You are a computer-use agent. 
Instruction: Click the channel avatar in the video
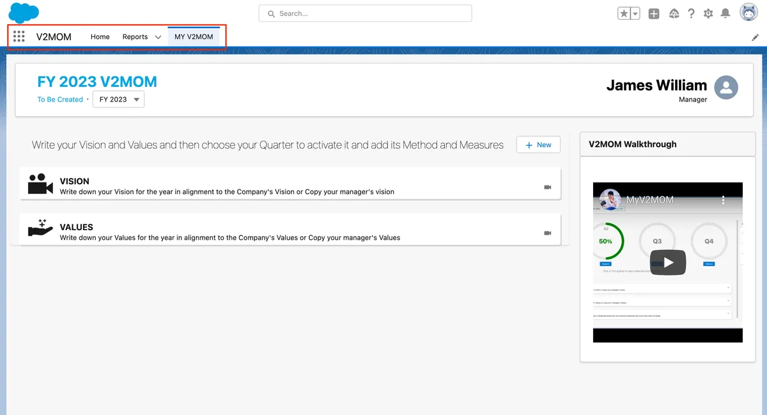click(610, 200)
